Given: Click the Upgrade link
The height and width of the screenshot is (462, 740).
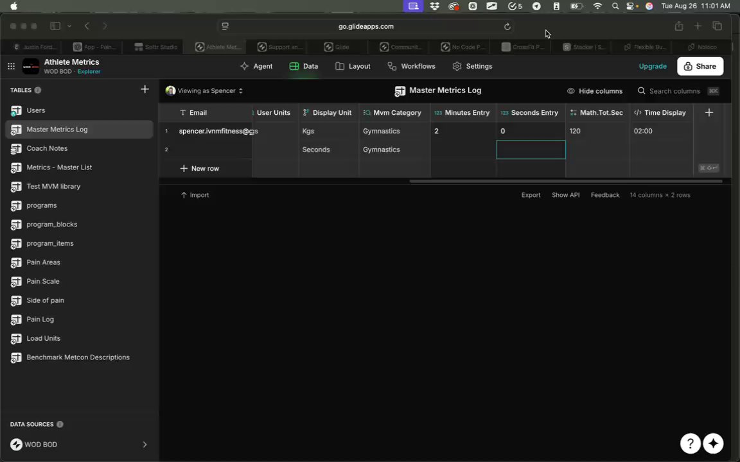Looking at the screenshot, I should pos(653,67).
